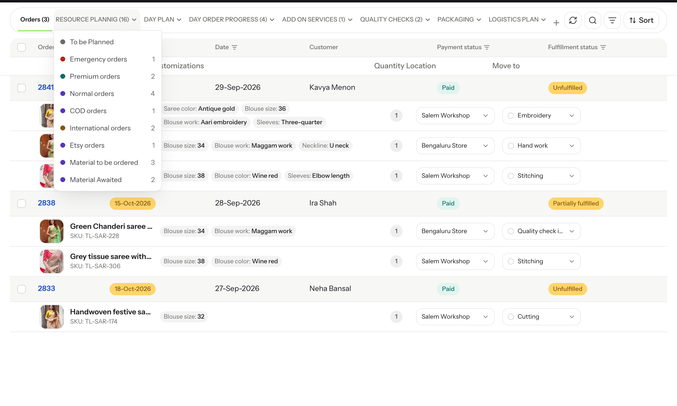
Task: Open the ADD ON SERVICES (1) tab
Action: point(317,20)
